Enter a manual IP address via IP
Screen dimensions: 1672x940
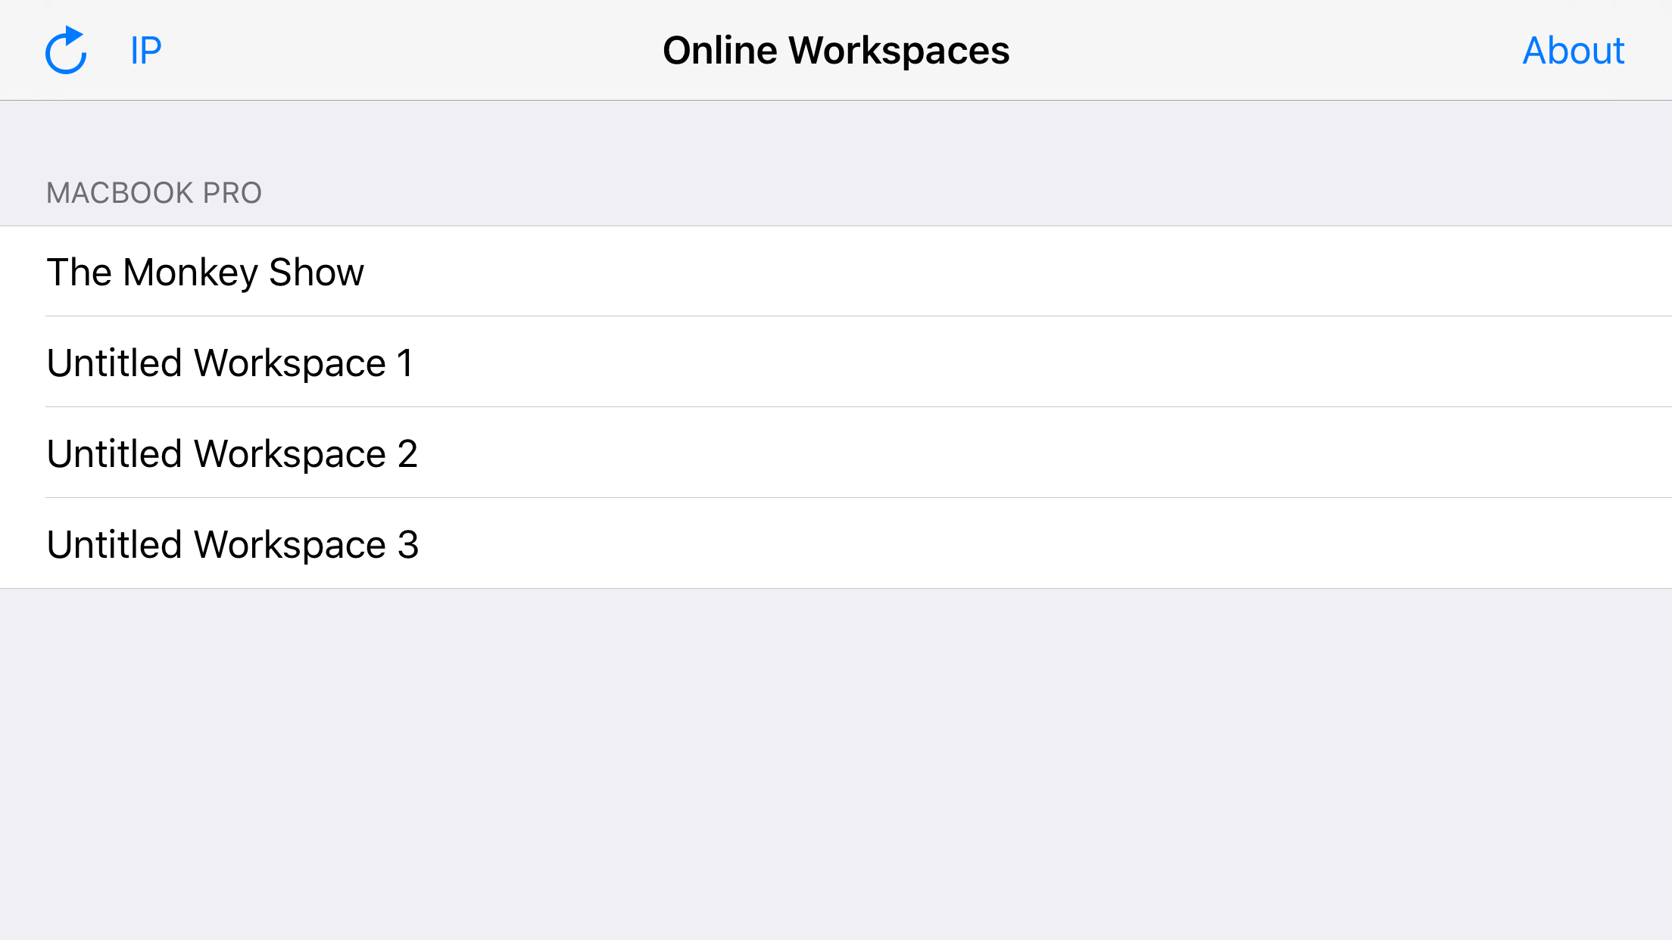145,51
